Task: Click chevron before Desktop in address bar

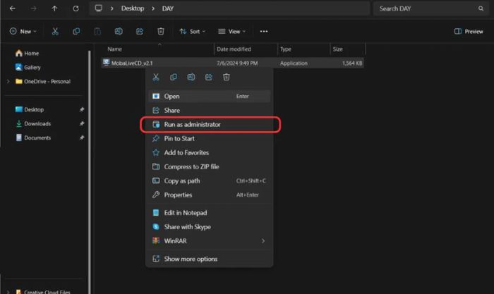Action: (112, 8)
